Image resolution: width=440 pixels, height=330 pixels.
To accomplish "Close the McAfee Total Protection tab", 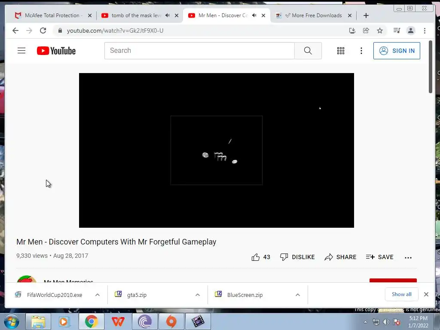I will click(90, 15).
